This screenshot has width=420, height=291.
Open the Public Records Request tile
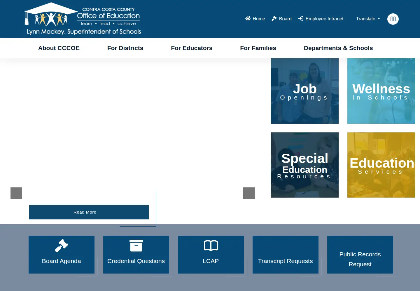360,255
